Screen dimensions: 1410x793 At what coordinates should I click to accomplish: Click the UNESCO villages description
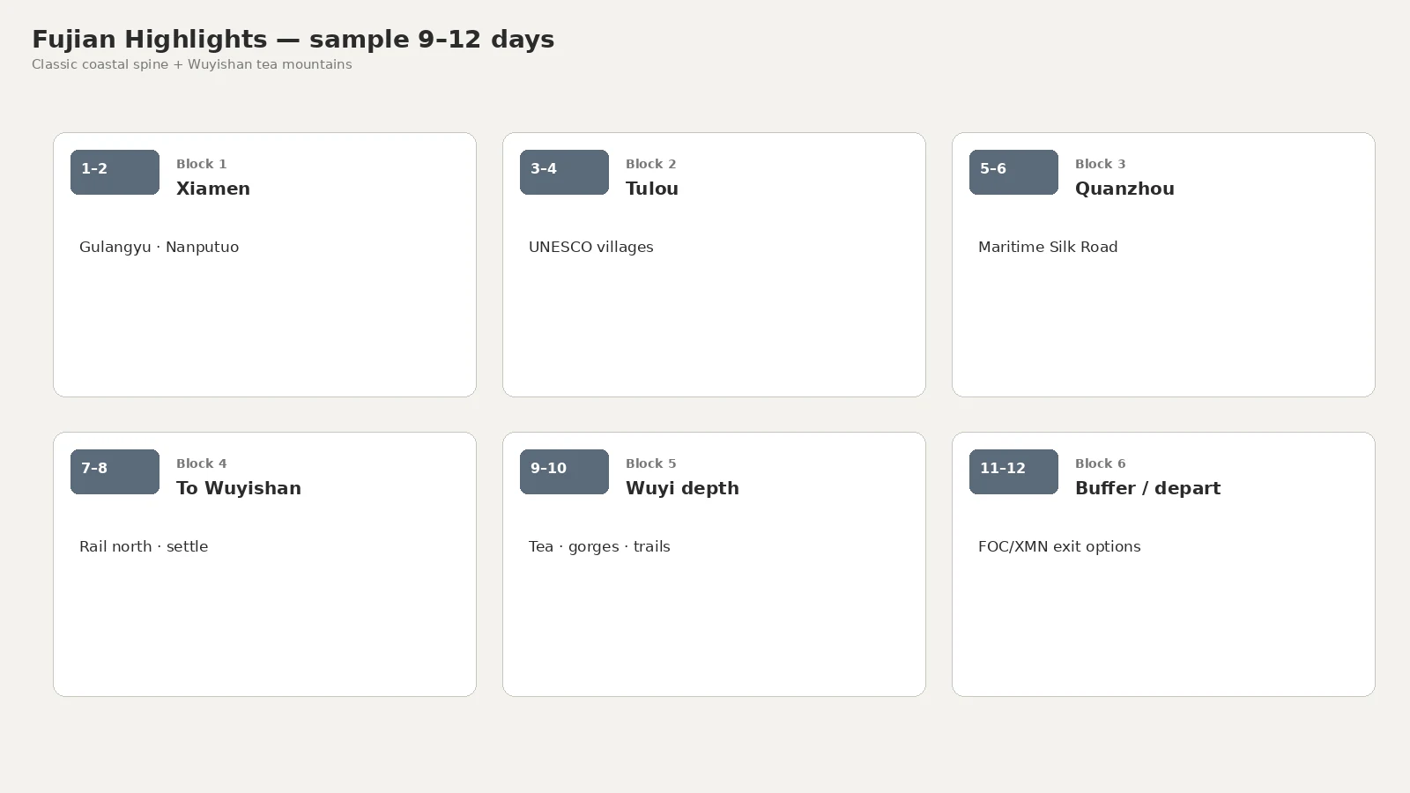pyautogui.click(x=590, y=247)
